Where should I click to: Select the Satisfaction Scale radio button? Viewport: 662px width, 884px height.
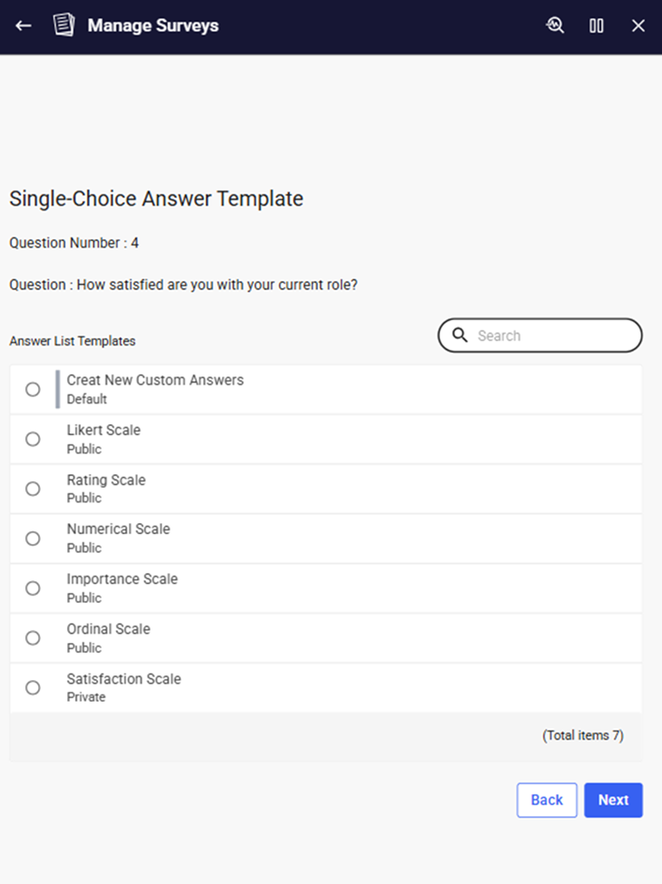(x=33, y=688)
